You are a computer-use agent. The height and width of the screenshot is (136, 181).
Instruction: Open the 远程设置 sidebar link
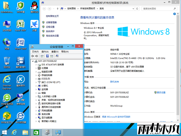(50, 27)
